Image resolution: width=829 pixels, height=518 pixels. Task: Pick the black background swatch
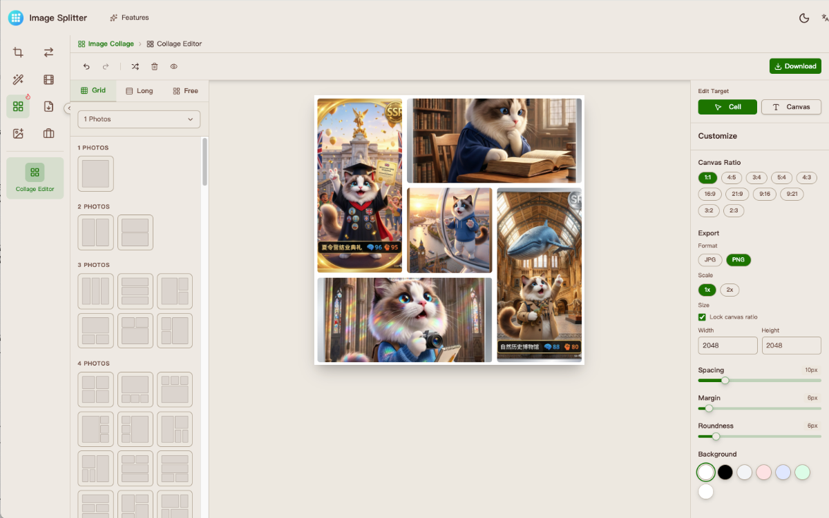pos(725,472)
